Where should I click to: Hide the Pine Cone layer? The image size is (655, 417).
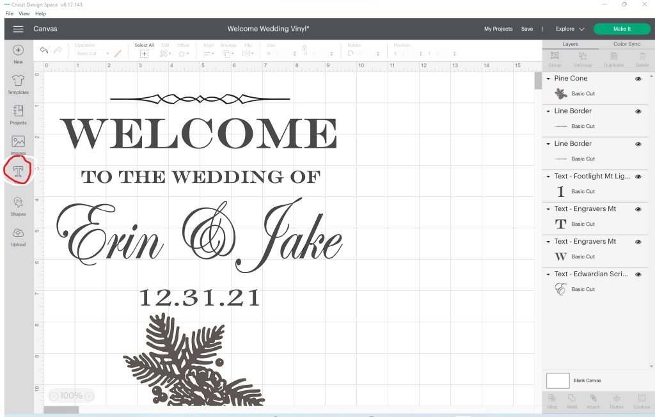(x=638, y=79)
